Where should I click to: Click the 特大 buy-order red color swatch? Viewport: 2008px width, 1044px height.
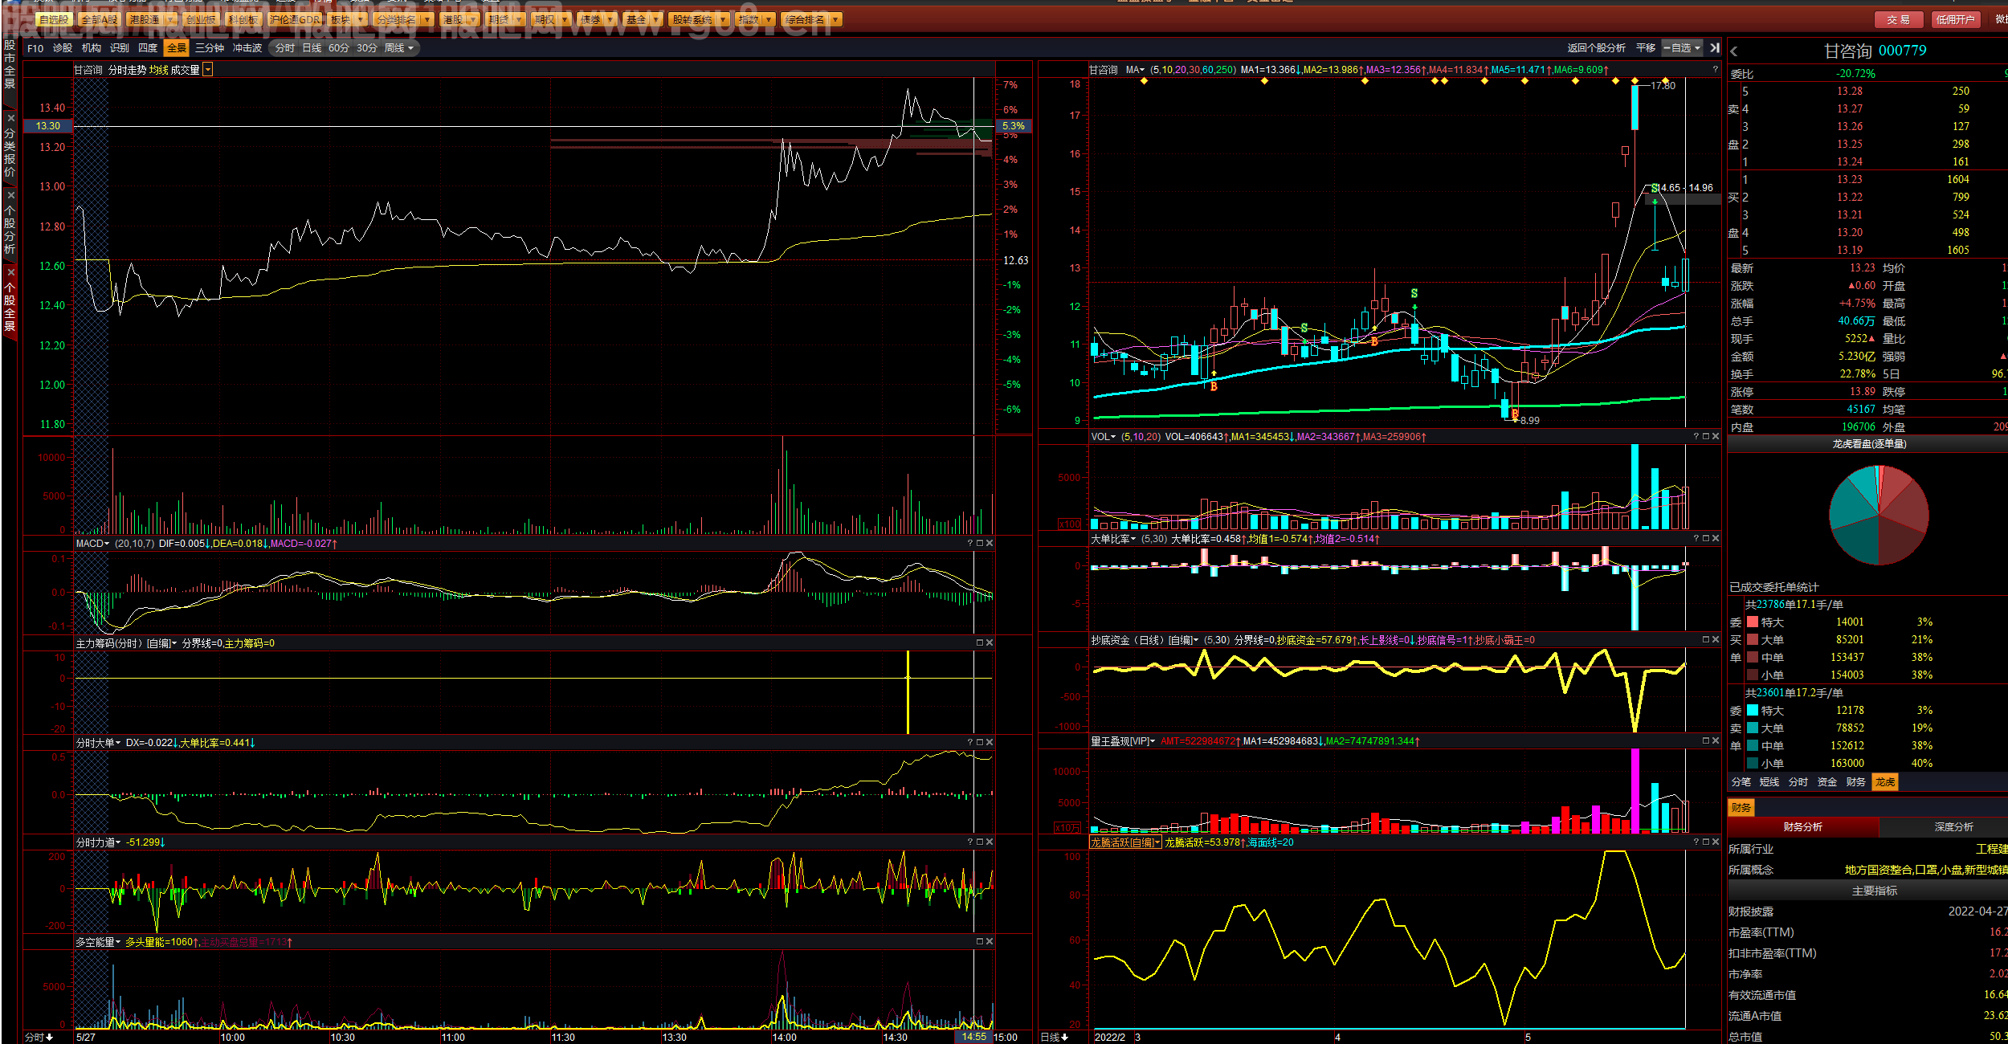tap(1753, 622)
